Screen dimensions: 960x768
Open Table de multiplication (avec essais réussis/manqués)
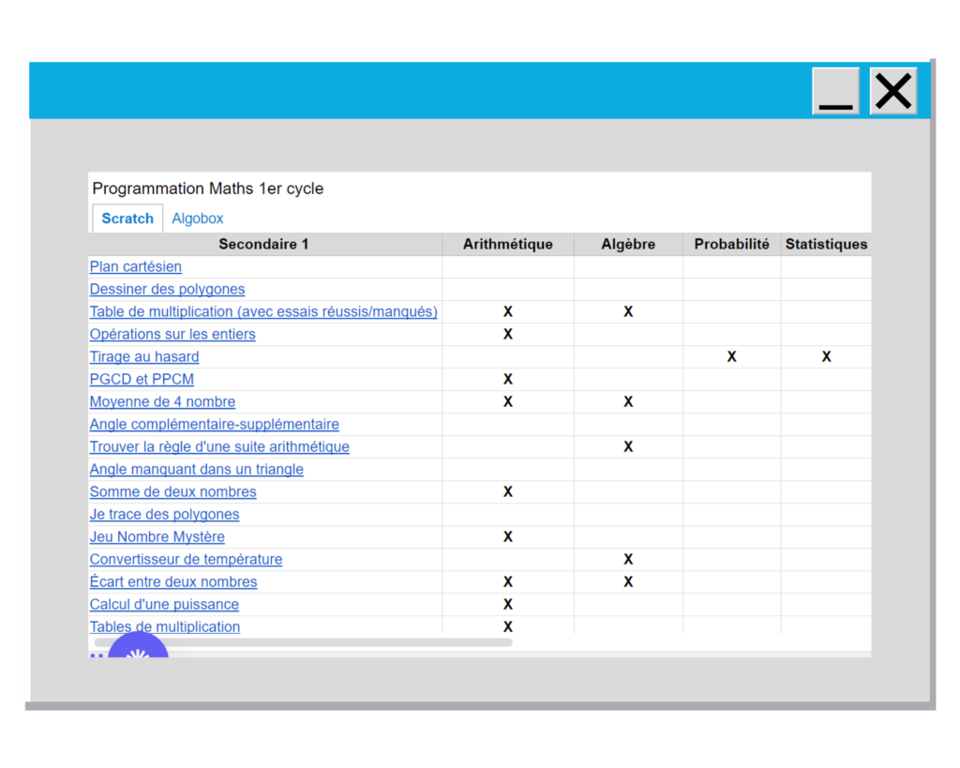click(263, 311)
